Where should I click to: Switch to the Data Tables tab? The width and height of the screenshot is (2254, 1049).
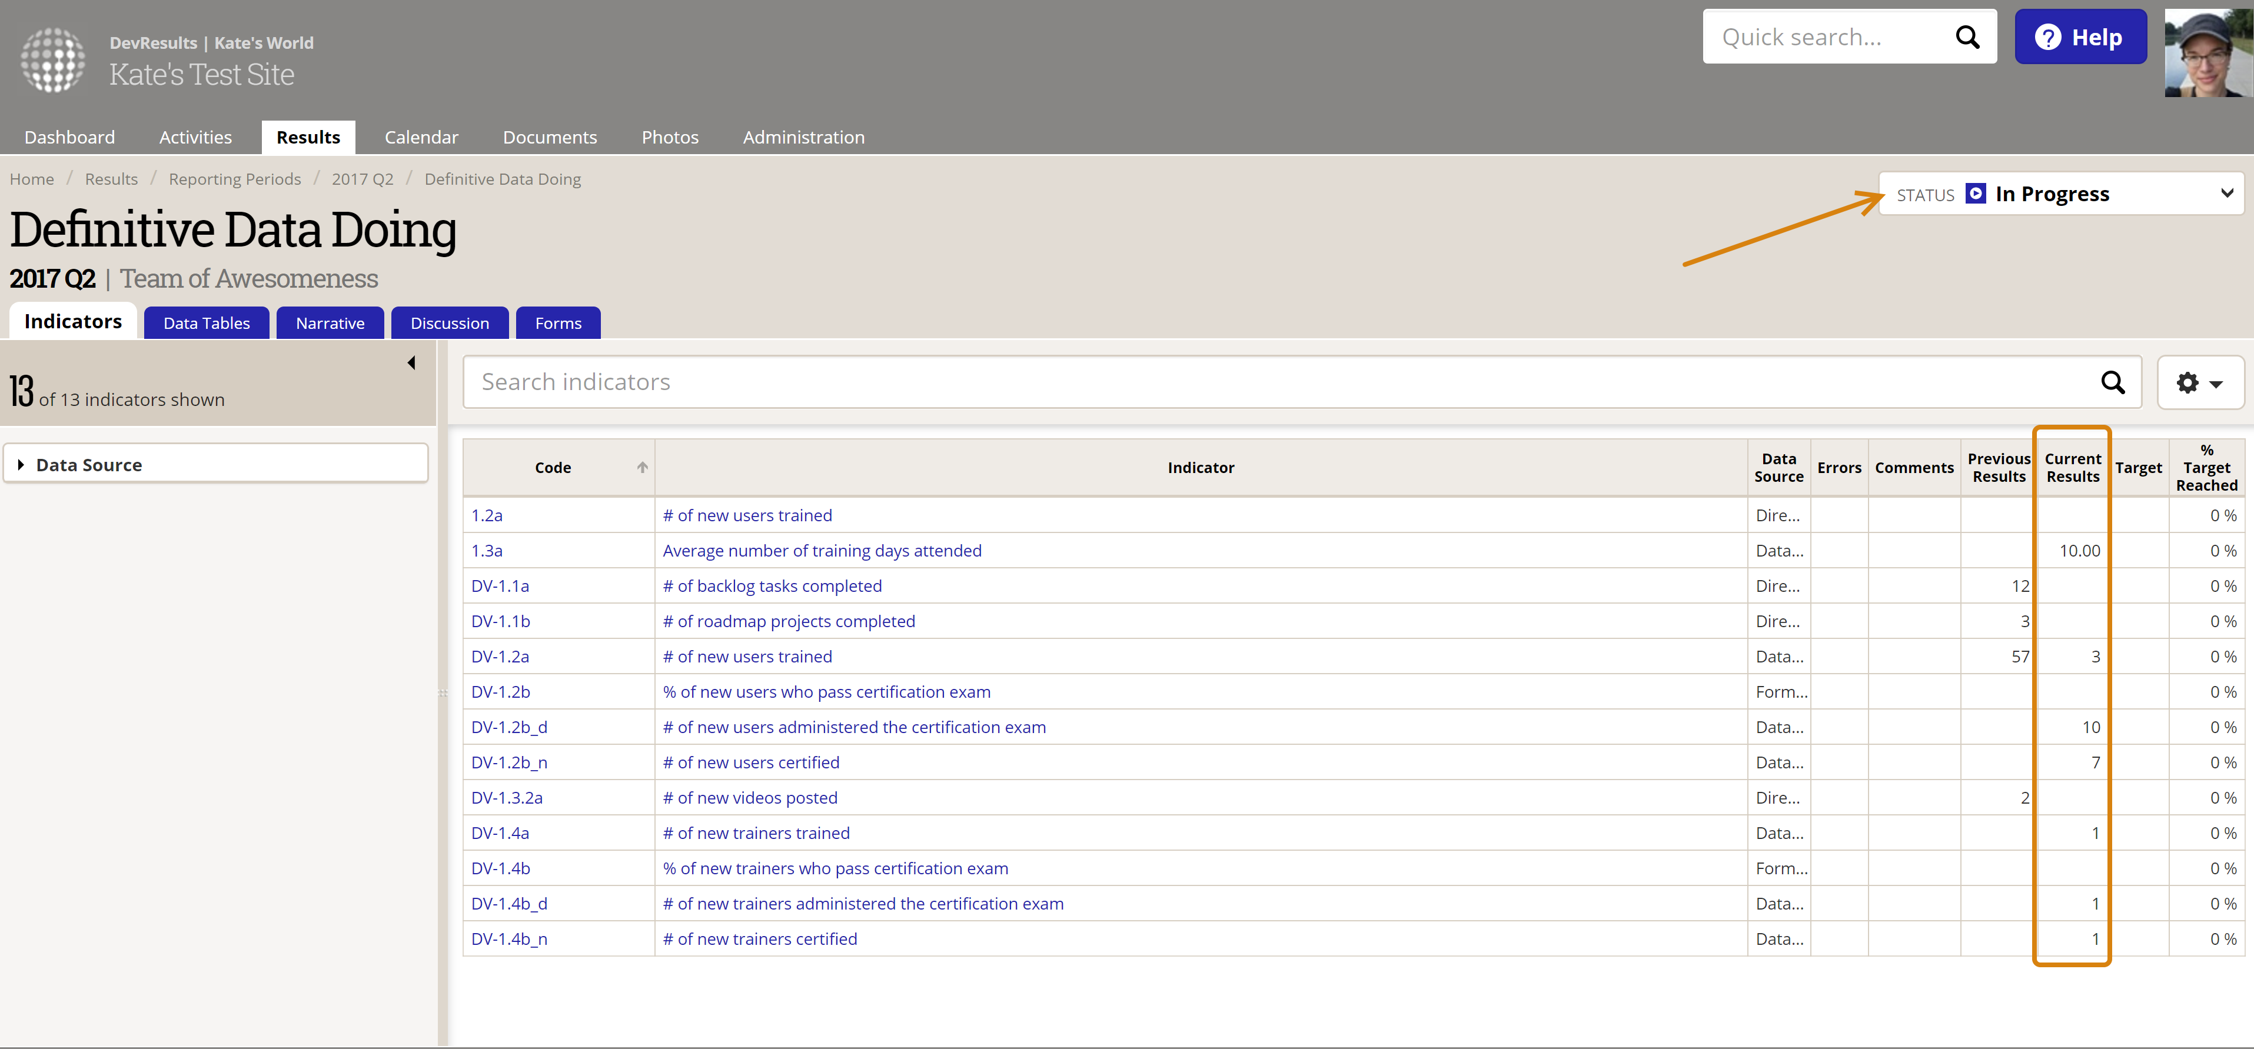(207, 323)
